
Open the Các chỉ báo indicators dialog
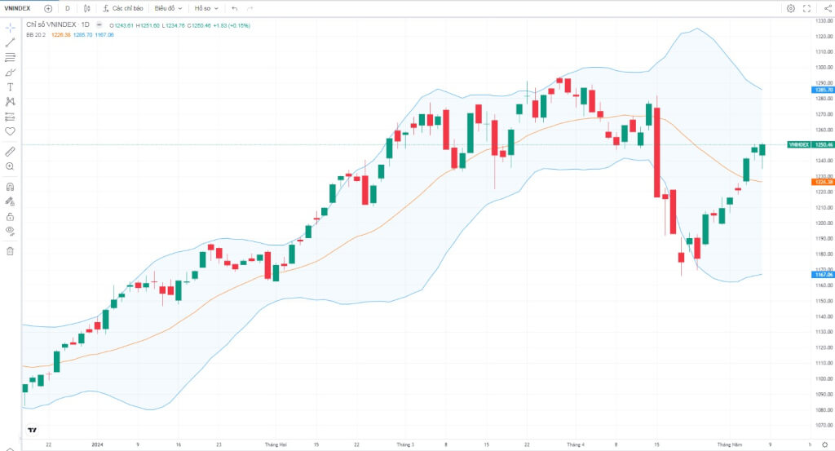123,8
